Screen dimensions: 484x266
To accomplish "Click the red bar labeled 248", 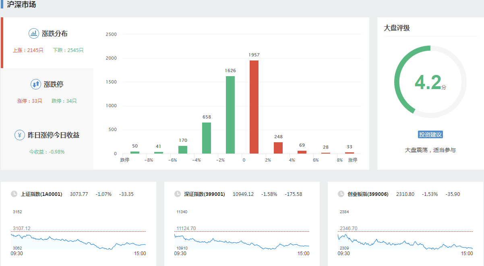I will (278, 148).
